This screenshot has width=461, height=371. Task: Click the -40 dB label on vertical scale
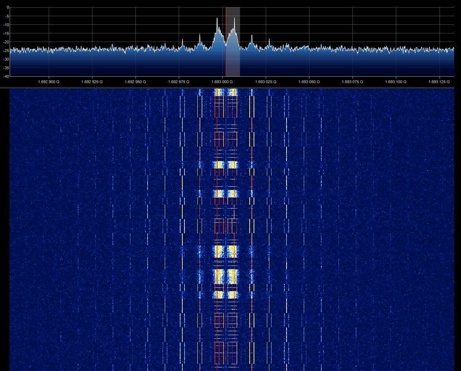[6, 76]
